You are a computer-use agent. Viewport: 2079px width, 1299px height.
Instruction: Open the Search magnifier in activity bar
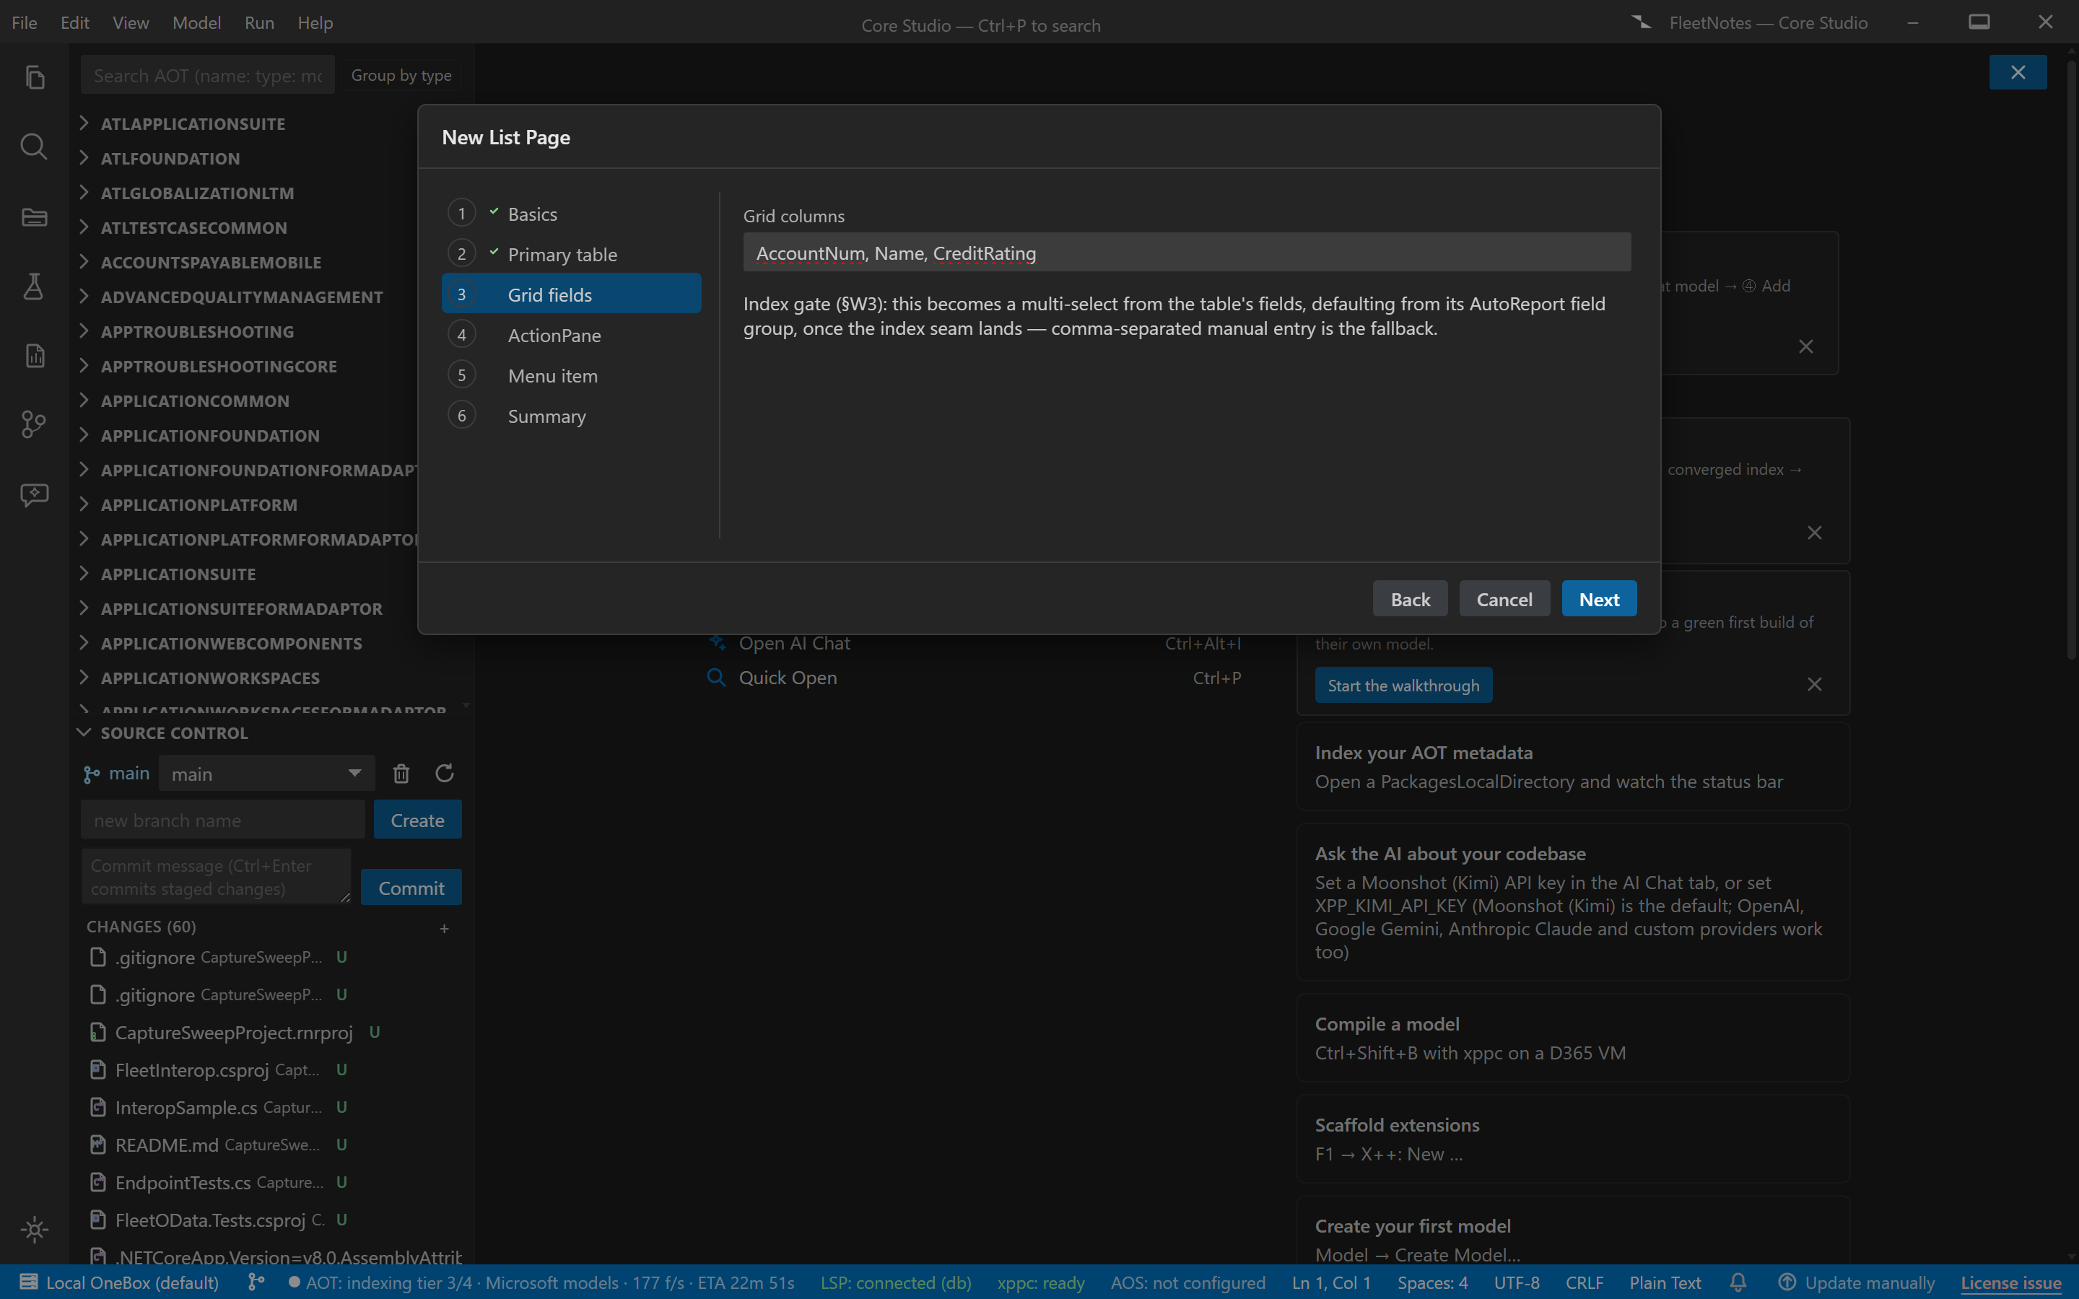tap(35, 147)
